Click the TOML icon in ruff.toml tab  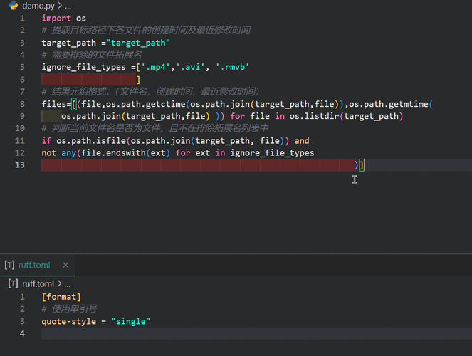pos(10,265)
